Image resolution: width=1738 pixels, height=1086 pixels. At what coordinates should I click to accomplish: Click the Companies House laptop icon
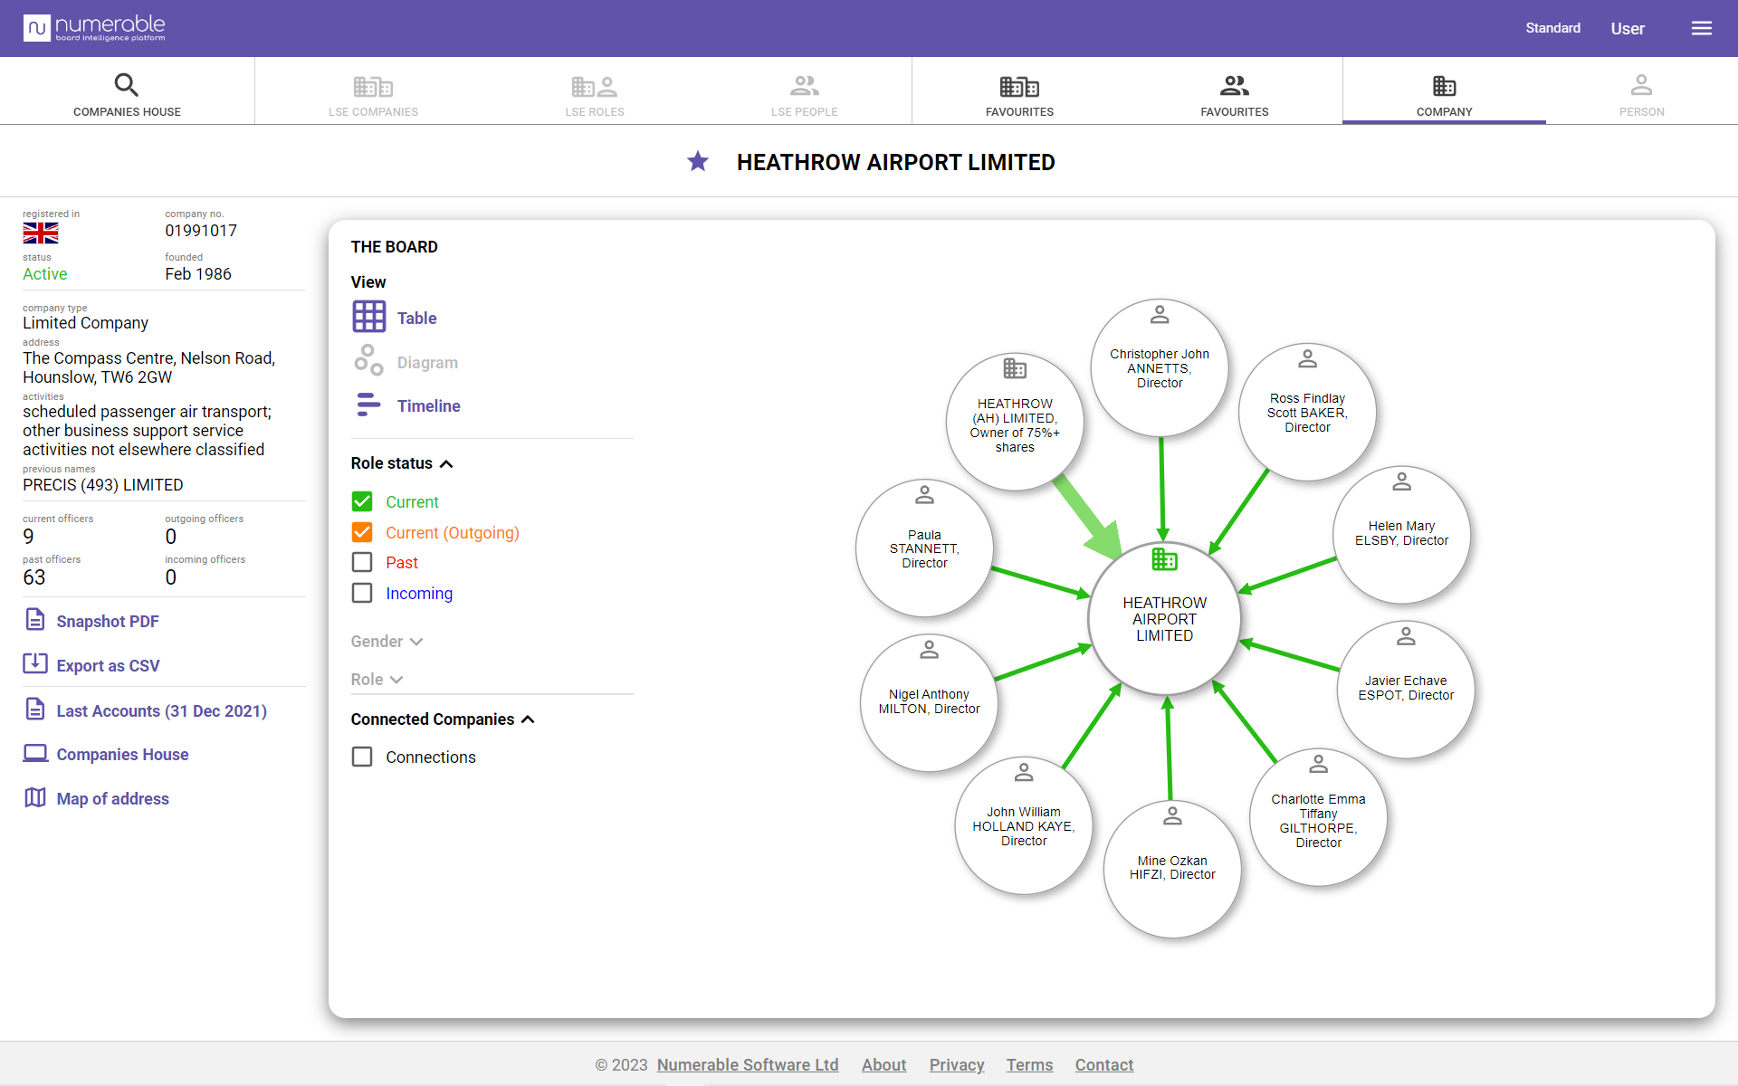35,753
